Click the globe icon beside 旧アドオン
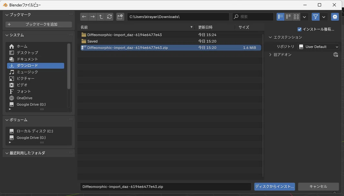 click(336, 55)
